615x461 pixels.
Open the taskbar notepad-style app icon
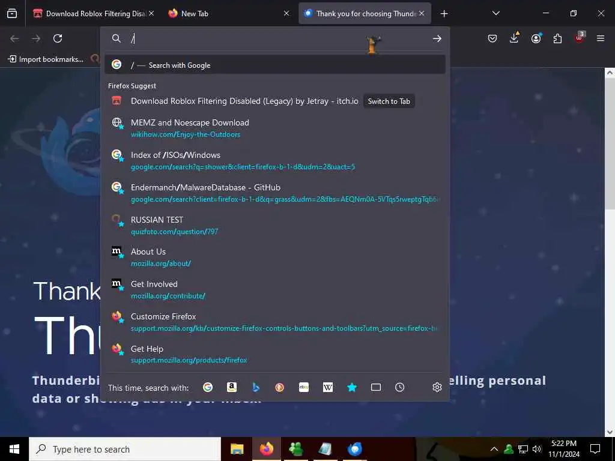(325, 449)
